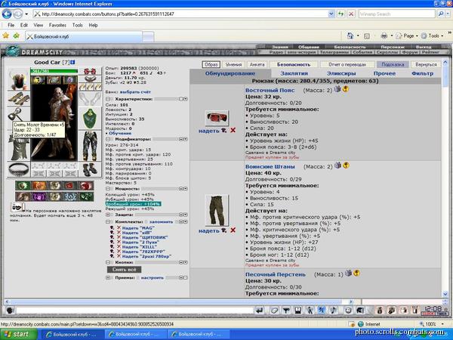Switch to the Прочее tab

point(384,73)
